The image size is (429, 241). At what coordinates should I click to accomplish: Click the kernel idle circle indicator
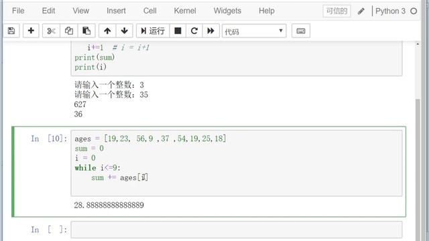pos(414,11)
